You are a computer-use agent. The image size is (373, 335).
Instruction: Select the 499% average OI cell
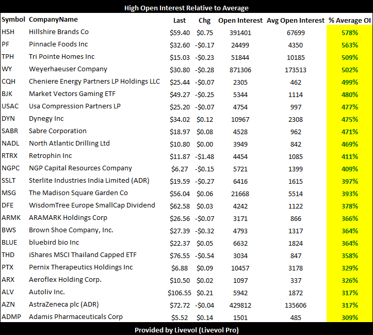coord(350,82)
